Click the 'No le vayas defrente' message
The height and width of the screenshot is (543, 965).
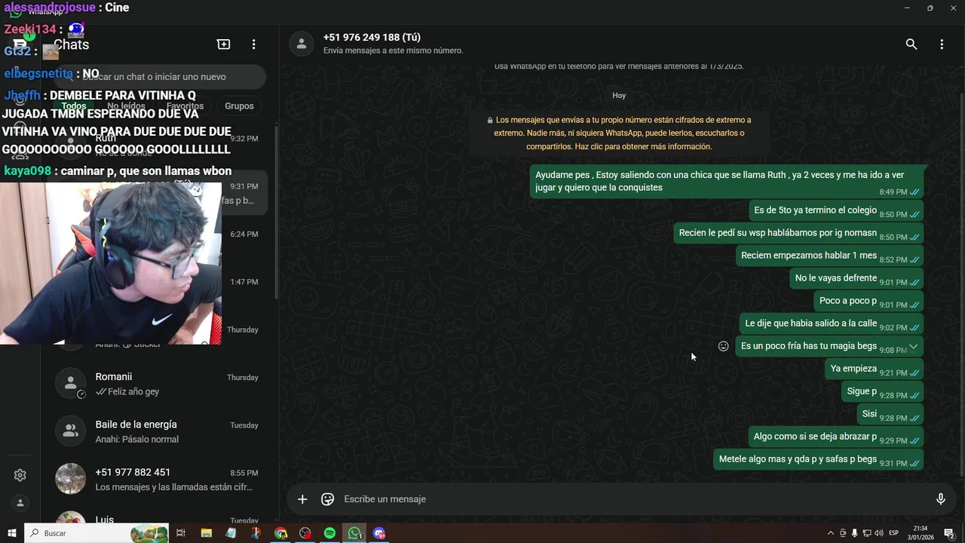[x=856, y=280]
